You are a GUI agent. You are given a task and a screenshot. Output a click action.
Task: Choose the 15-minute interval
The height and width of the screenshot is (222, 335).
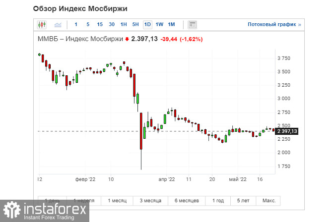click(100, 24)
